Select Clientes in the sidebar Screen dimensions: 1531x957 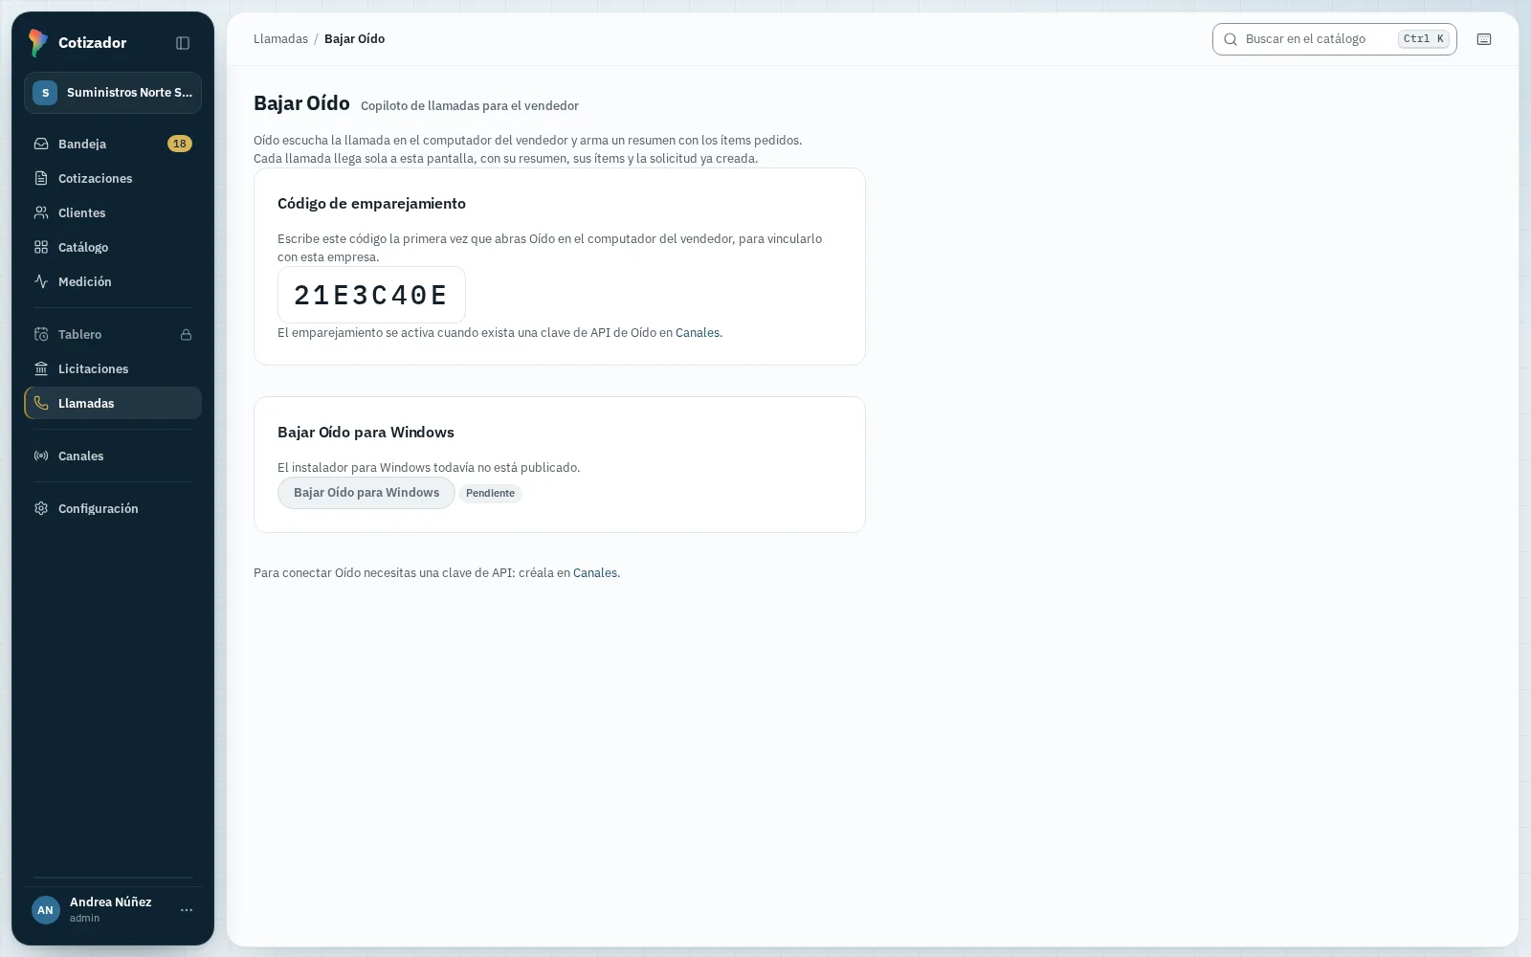click(113, 212)
